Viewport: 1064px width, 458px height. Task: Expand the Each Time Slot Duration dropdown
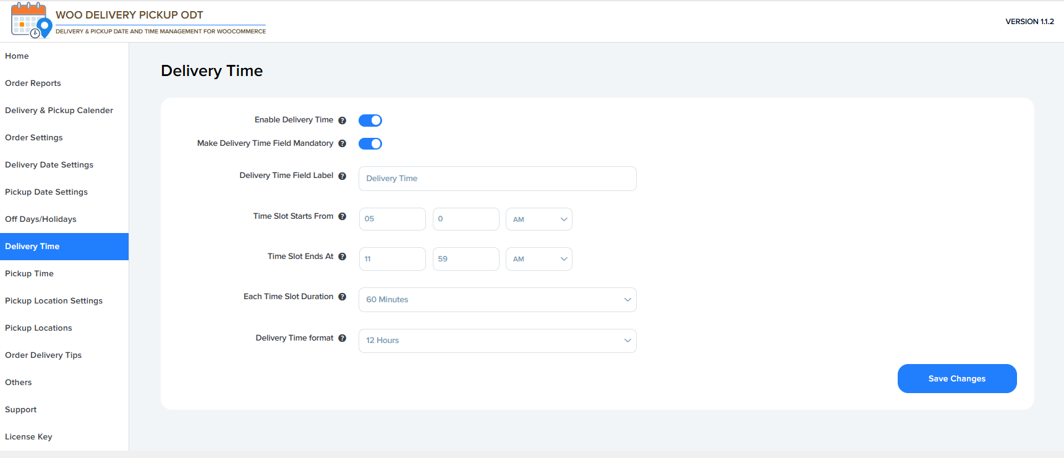click(497, 300)
